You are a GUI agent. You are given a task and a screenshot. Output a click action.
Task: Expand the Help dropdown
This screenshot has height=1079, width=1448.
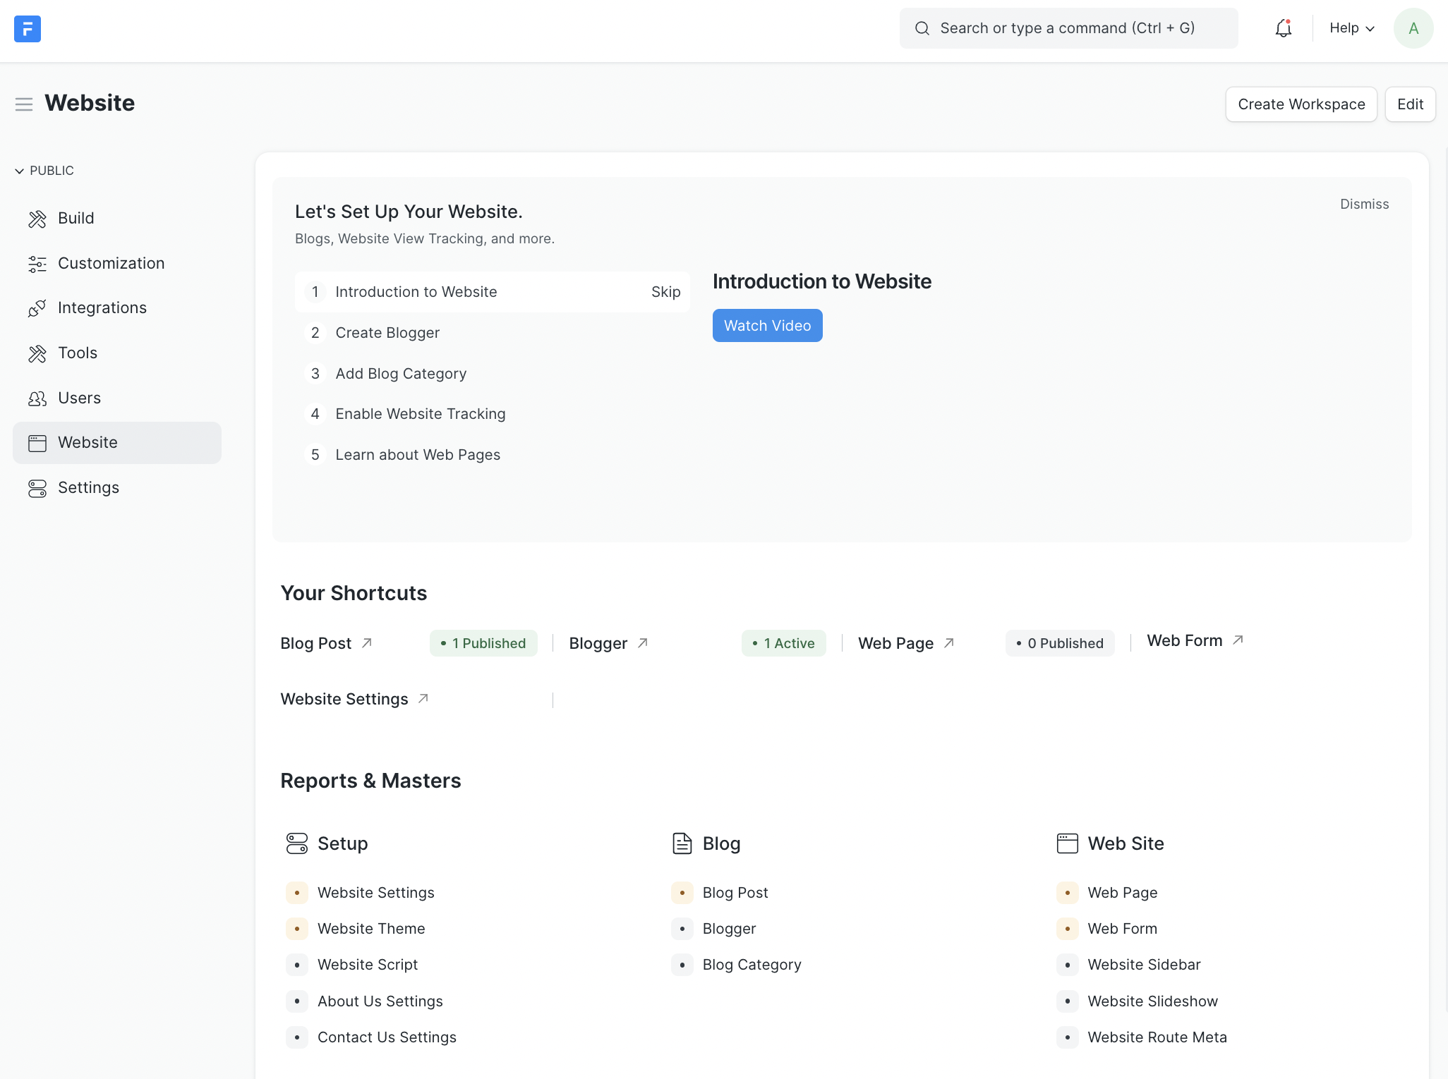1351,28
